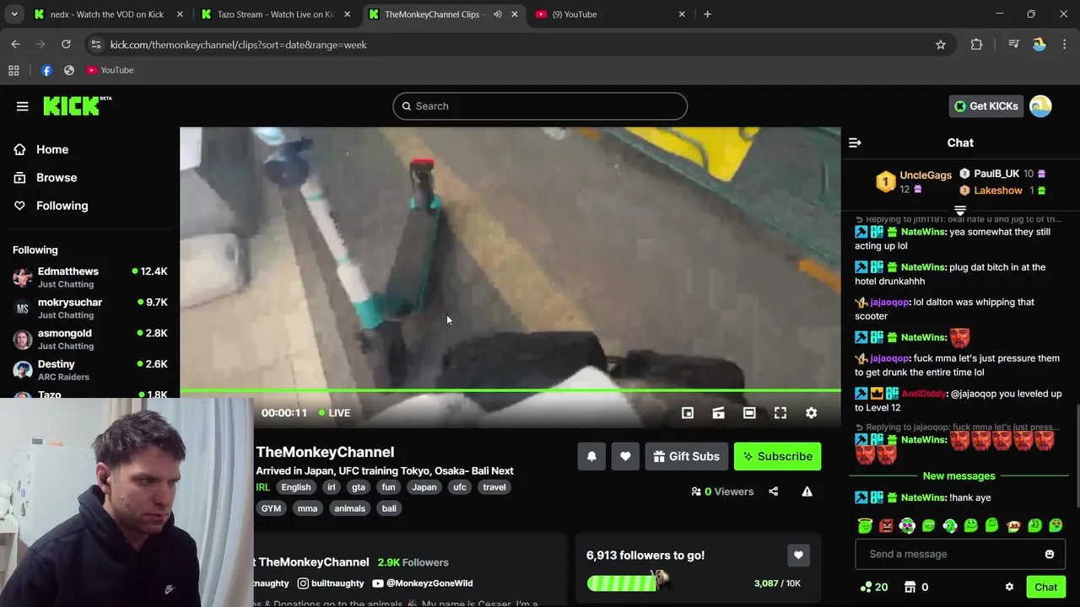The height and width of the screenshot is (607, 1080).
Task: Reload the page
Action: tap(66, 45)
